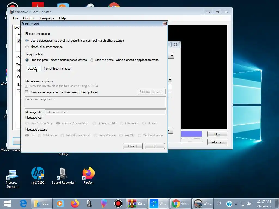Click the black boot animation preview area
Image resolution: width=279 pixels, height=209 pixels.
(198, 77)
